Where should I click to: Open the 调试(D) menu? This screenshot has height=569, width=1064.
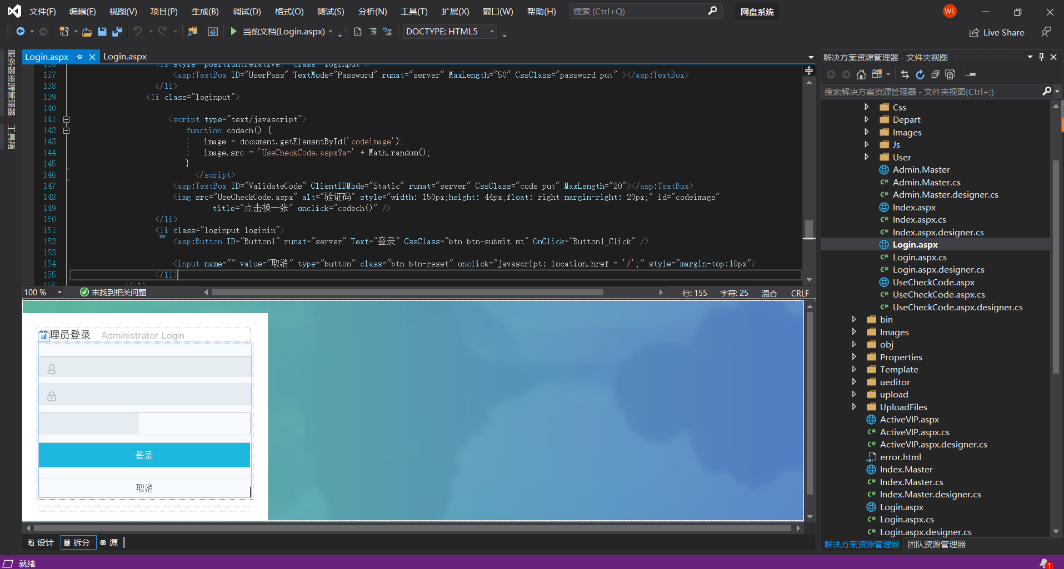[247, 11]
